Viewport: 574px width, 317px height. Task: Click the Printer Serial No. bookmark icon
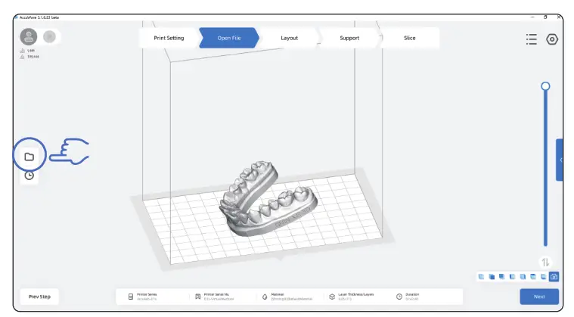197,297
